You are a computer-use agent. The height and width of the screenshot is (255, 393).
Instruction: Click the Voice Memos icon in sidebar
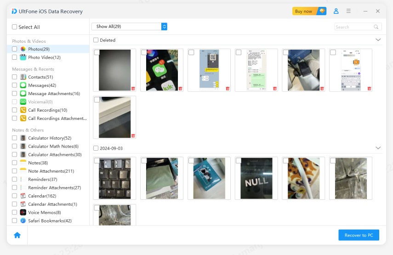pos(23,212)
